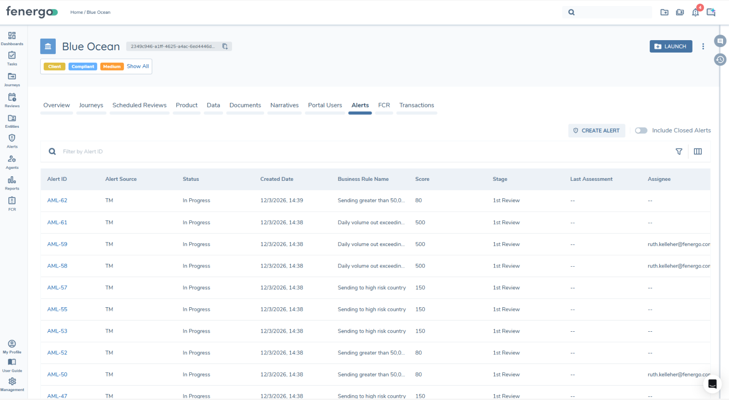
Task: Click the Create Alert button
Action: pos(597,131)
